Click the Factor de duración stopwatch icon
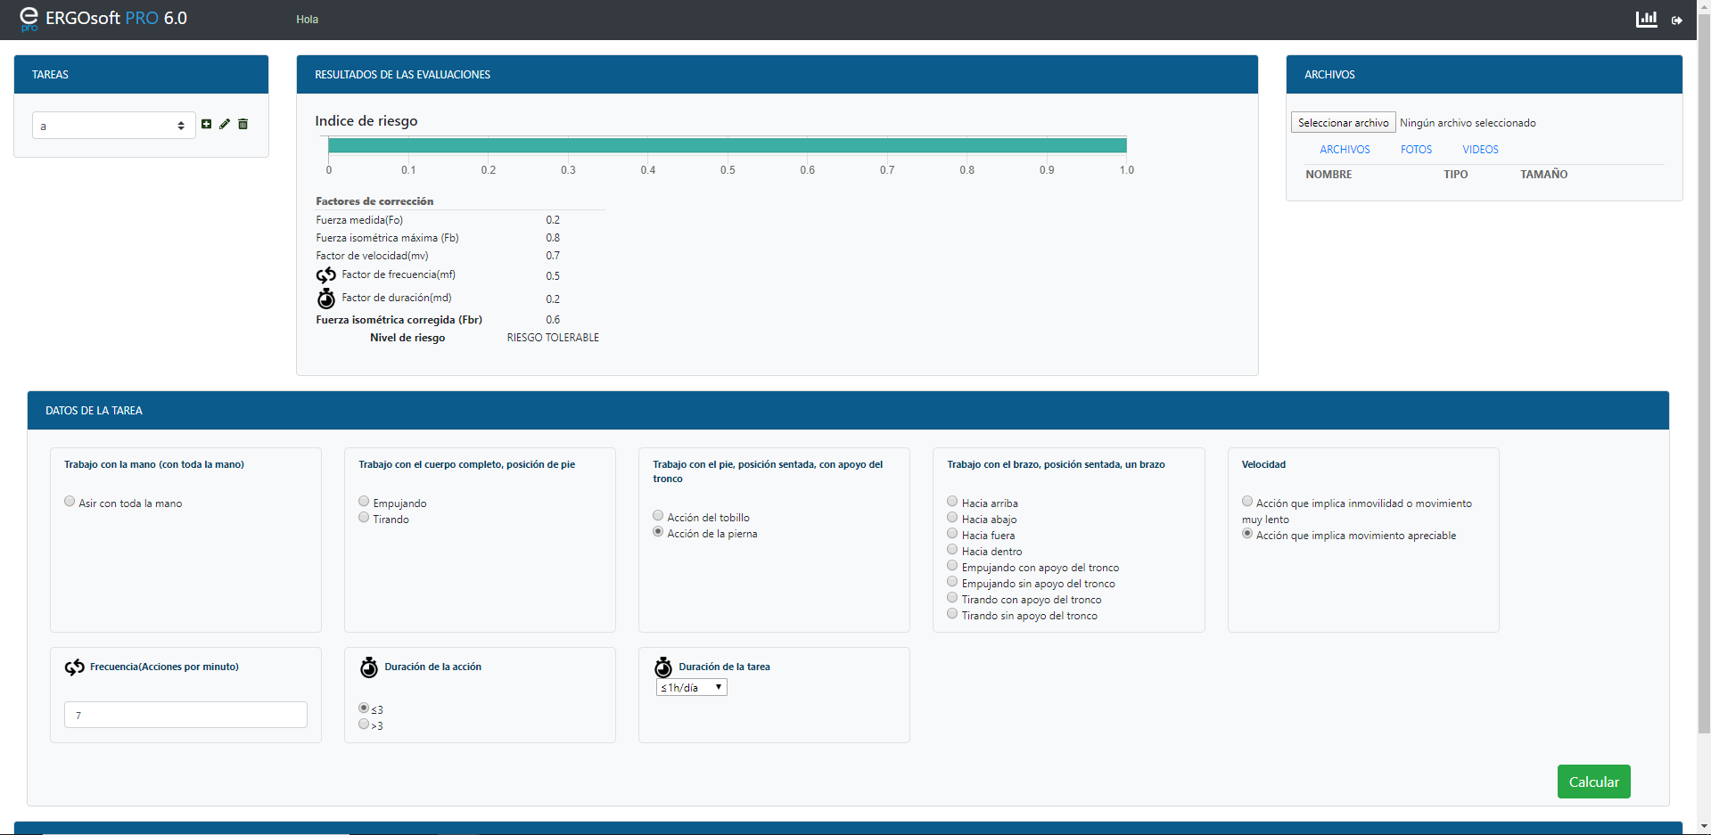1711x835 pixels. (326, 299)
